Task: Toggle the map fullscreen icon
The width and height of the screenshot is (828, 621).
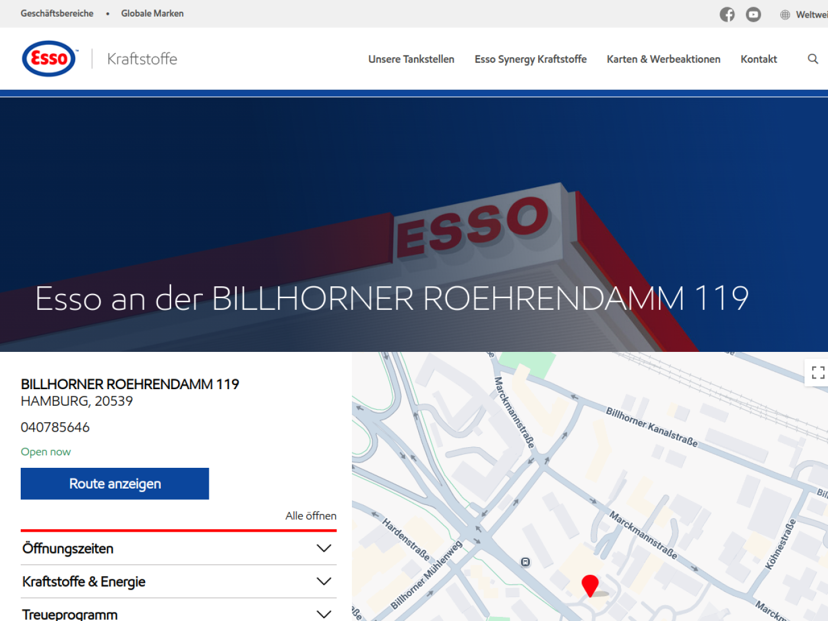Action: click(818, 372)
